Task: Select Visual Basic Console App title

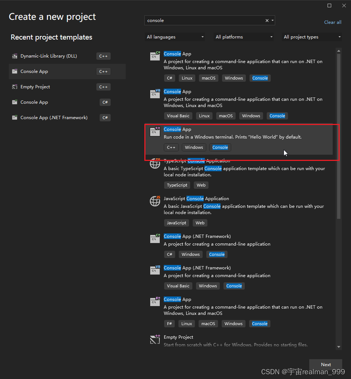Action: [x=177, y=91]
